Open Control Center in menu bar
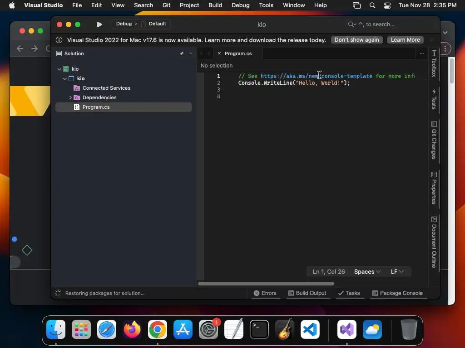The width and height of the screenshot is (465, 348). click(387, 5)
